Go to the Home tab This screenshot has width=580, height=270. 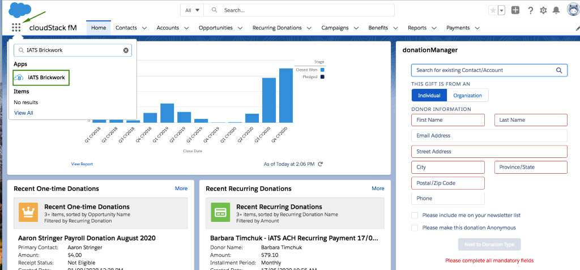tap(99, 28)
